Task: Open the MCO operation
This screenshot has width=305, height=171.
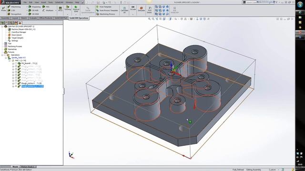Action: (x=61, y=9)
